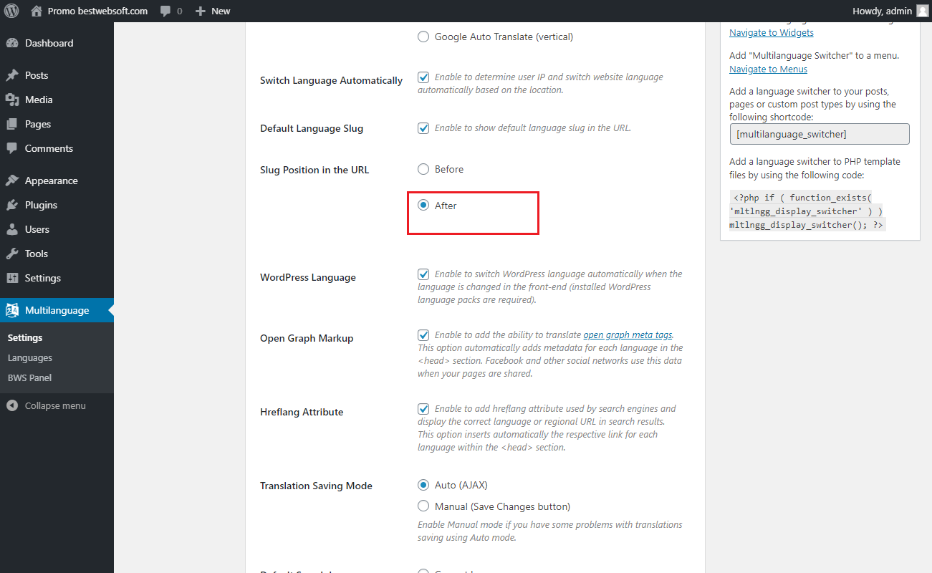Screen dimensions: 932x573
Task: Click the Pages icon in sidebar
Action: pos(12,124)
